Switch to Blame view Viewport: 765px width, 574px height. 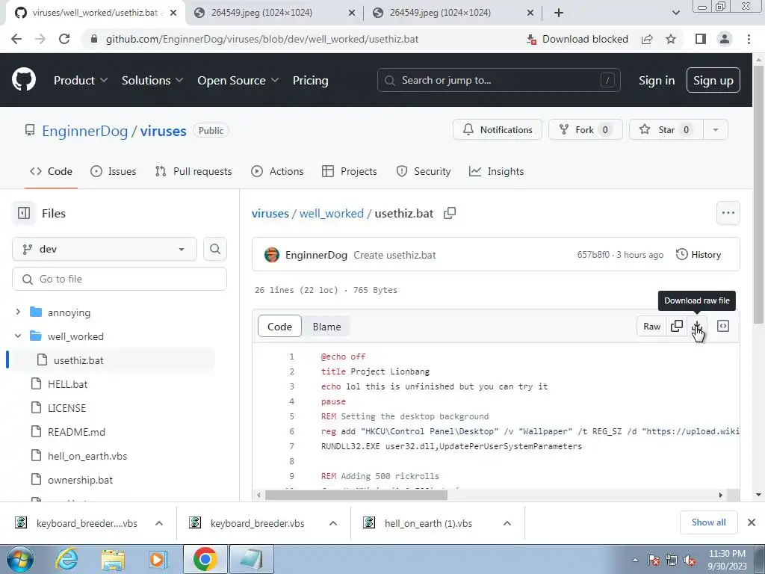pyautogui.click(x=326, y=327)
